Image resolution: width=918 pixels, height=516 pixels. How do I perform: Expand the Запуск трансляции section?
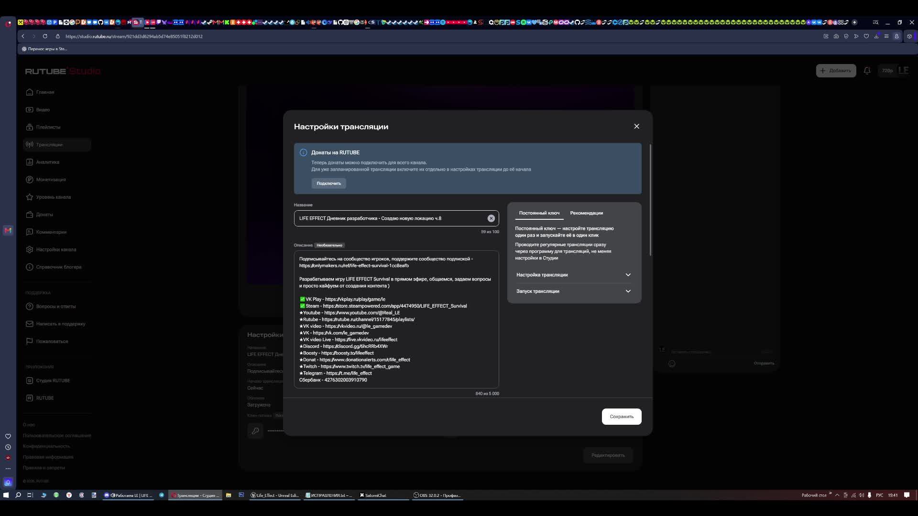click(574, 291)
